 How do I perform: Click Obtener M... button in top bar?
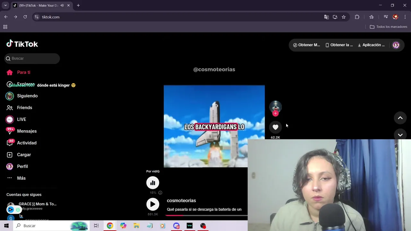coord(307,45)
